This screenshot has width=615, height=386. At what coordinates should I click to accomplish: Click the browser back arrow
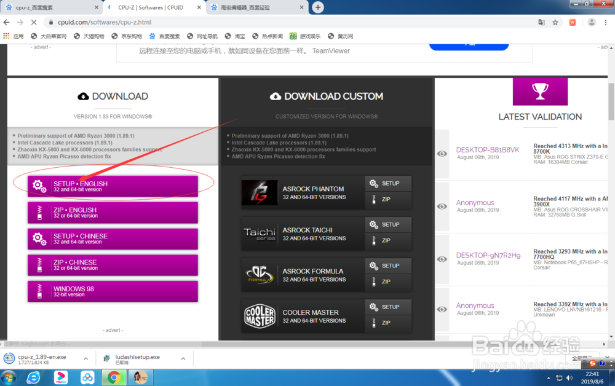tap(6, 22)
